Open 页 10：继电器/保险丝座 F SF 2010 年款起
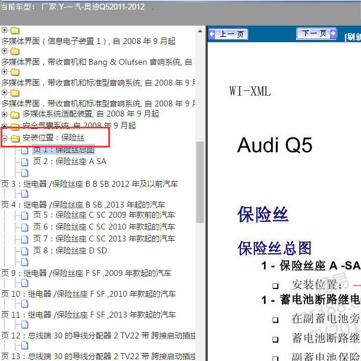 89,294
